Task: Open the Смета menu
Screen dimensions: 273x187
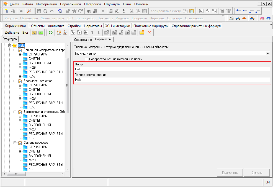Action: pyautogui.click(x=14, y=4)
